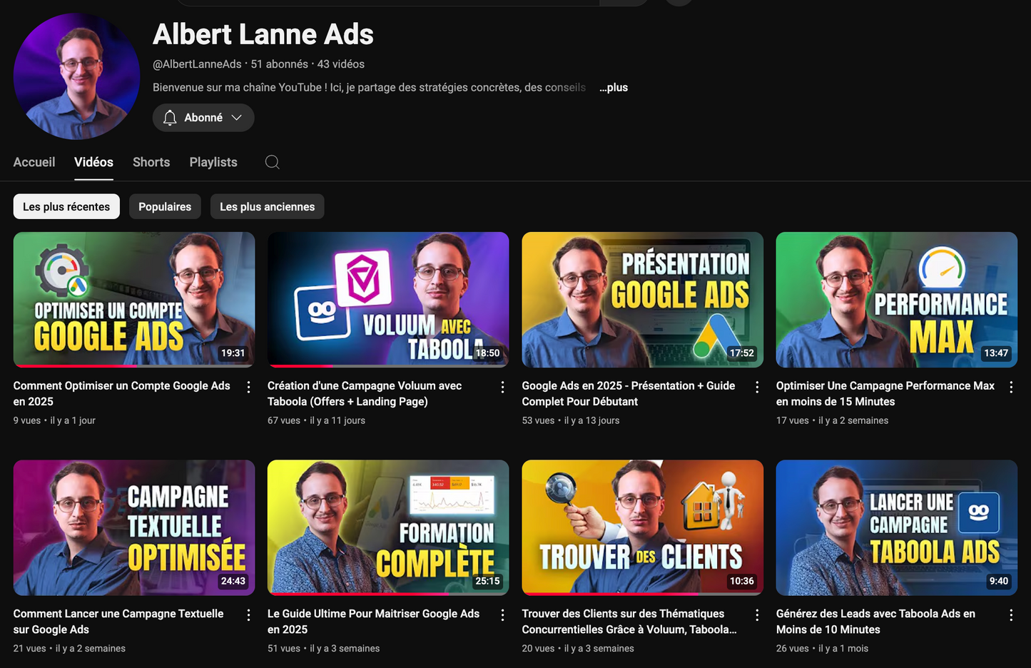Screen dimensions: 1031x668
Task: Switch to the Shorts tab
Action: [x=151, y=162]
